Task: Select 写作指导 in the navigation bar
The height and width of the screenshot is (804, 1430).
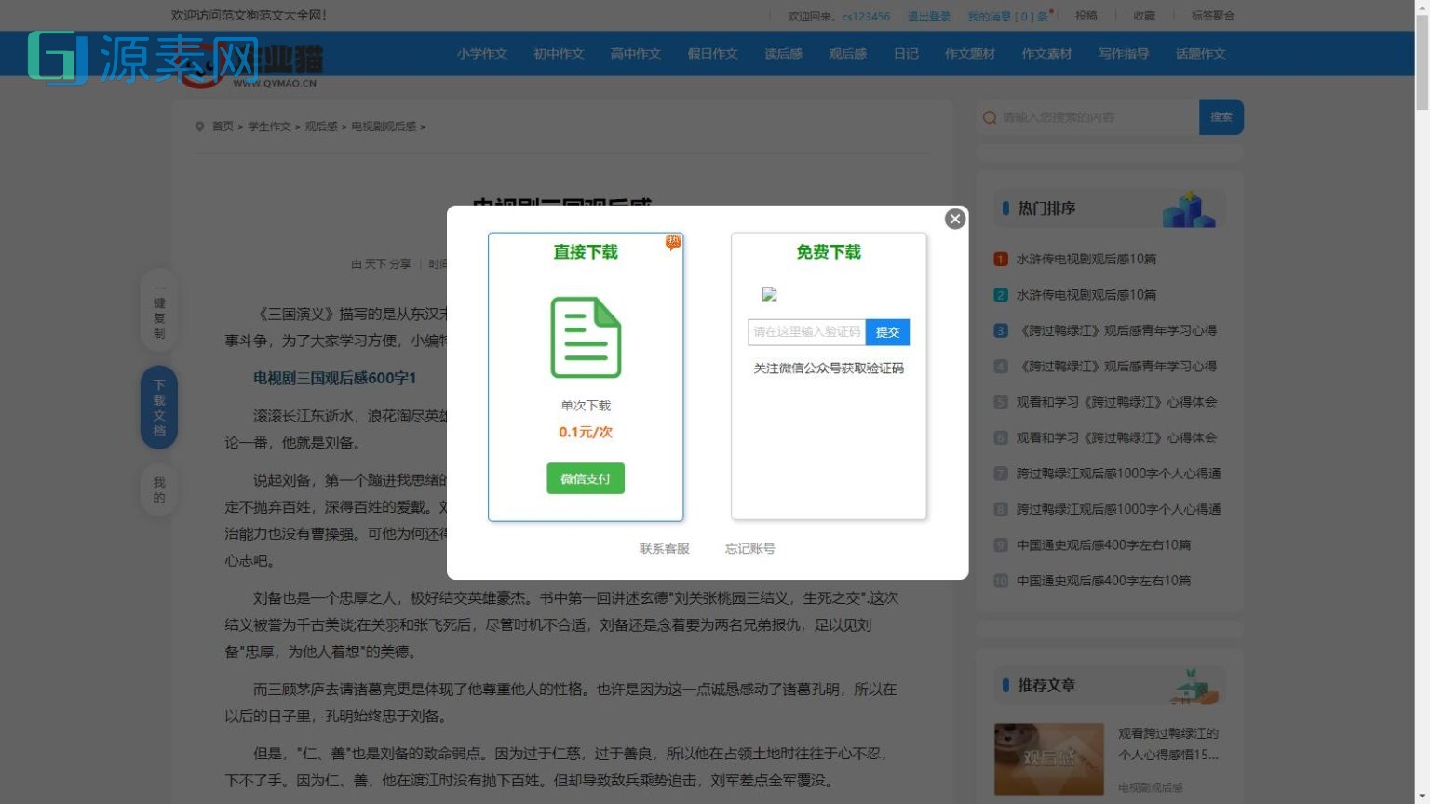Action: tap(1123, 54)
